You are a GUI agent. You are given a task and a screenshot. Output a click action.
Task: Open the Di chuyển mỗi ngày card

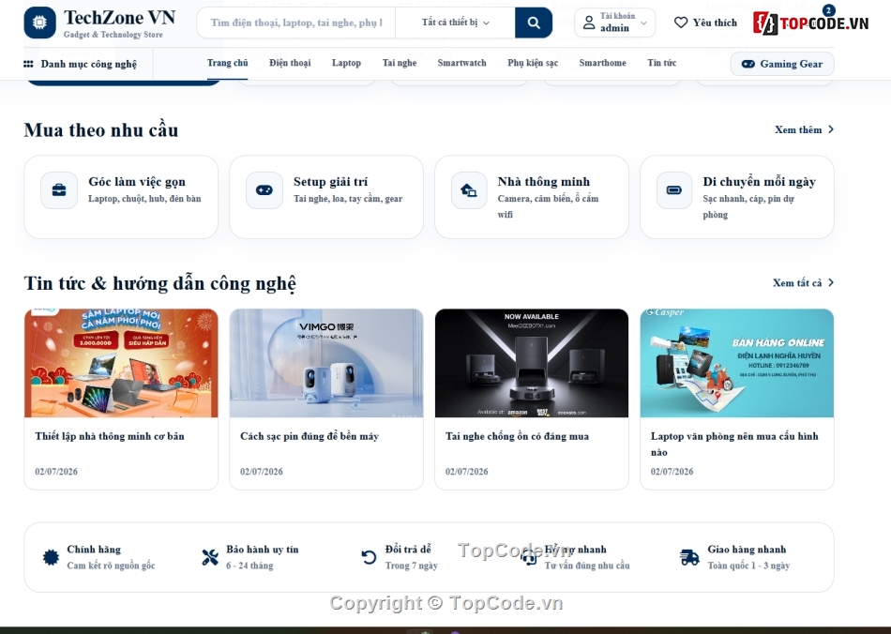pos(737,197)
